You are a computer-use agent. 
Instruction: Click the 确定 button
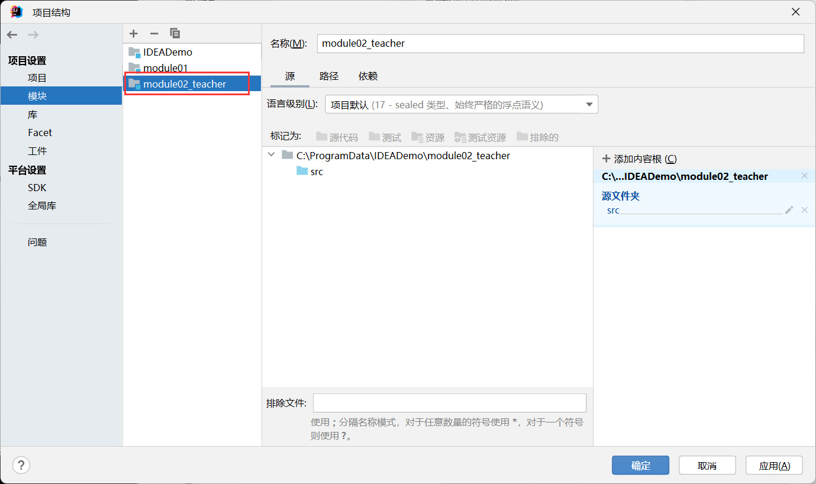(641, 466)
